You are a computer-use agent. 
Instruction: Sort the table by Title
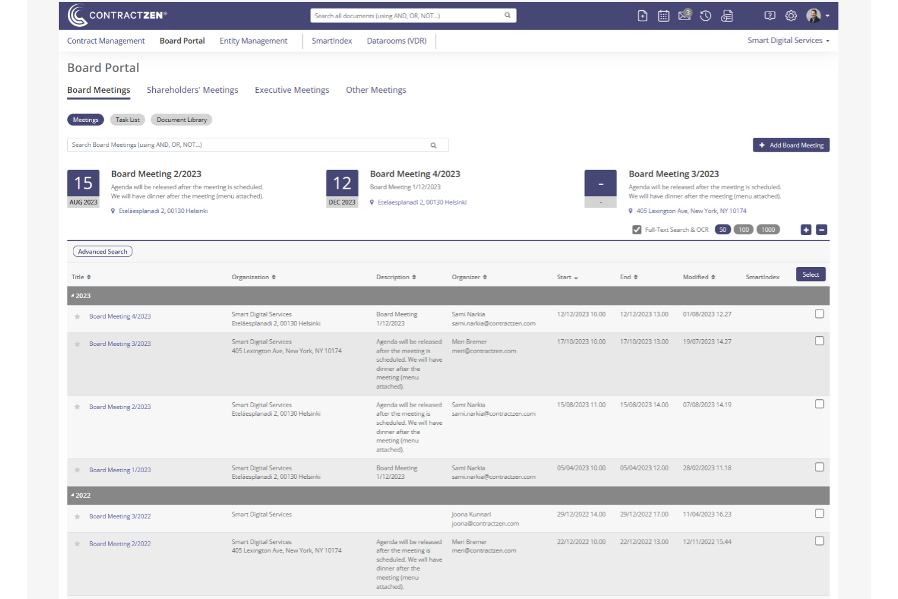[81, 277]
